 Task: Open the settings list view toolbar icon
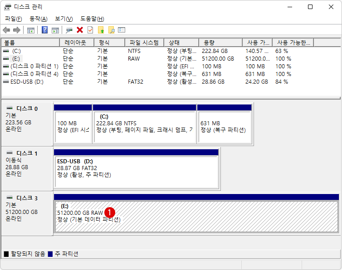click(x=122, y=30)
